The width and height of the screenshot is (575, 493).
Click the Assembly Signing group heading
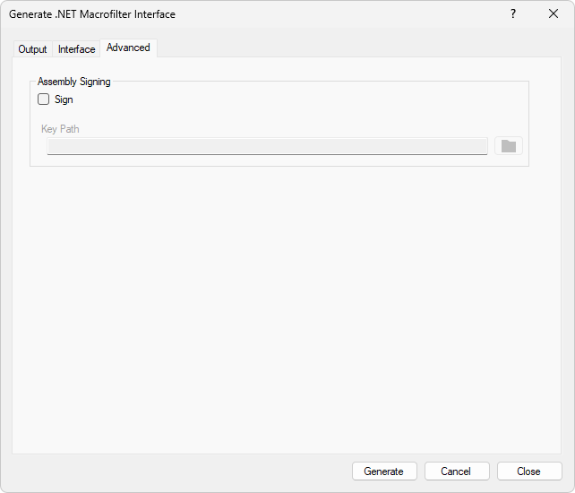[x=74, y=82]
